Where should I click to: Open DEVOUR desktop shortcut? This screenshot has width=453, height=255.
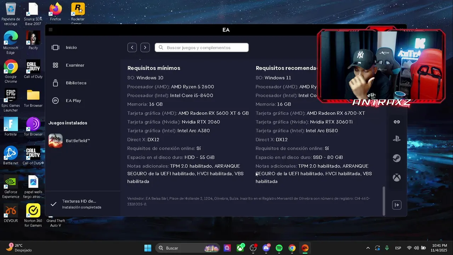[11, 213]
